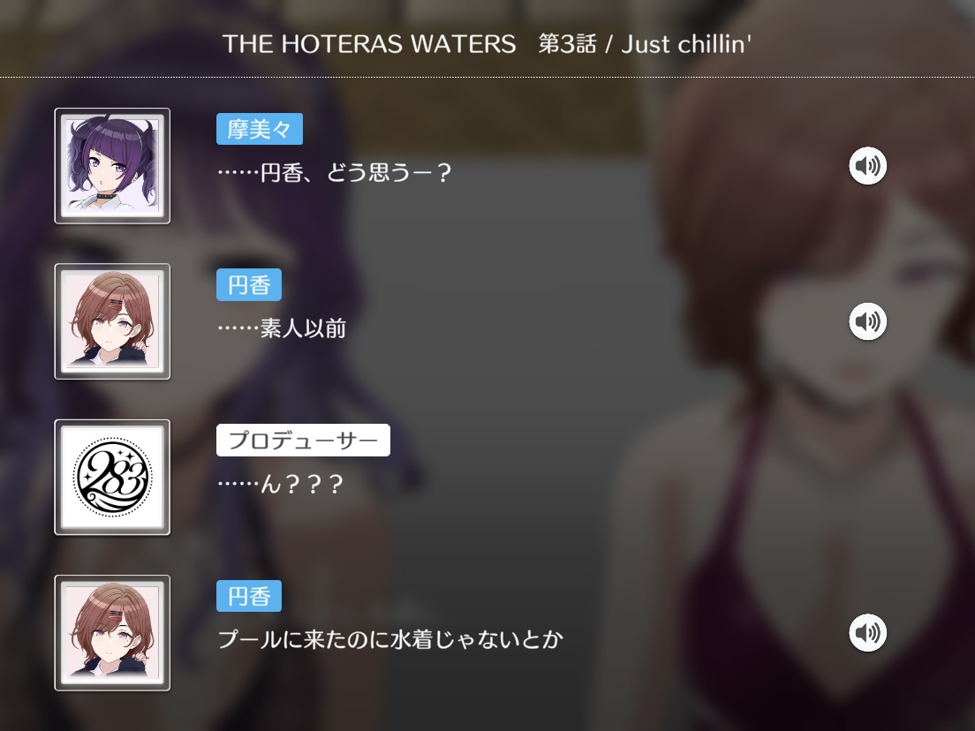Select the dialogue text '……素人以前'
Image resolution: width=975 pixels, height=731 pixels.
[x=282, y=328]
